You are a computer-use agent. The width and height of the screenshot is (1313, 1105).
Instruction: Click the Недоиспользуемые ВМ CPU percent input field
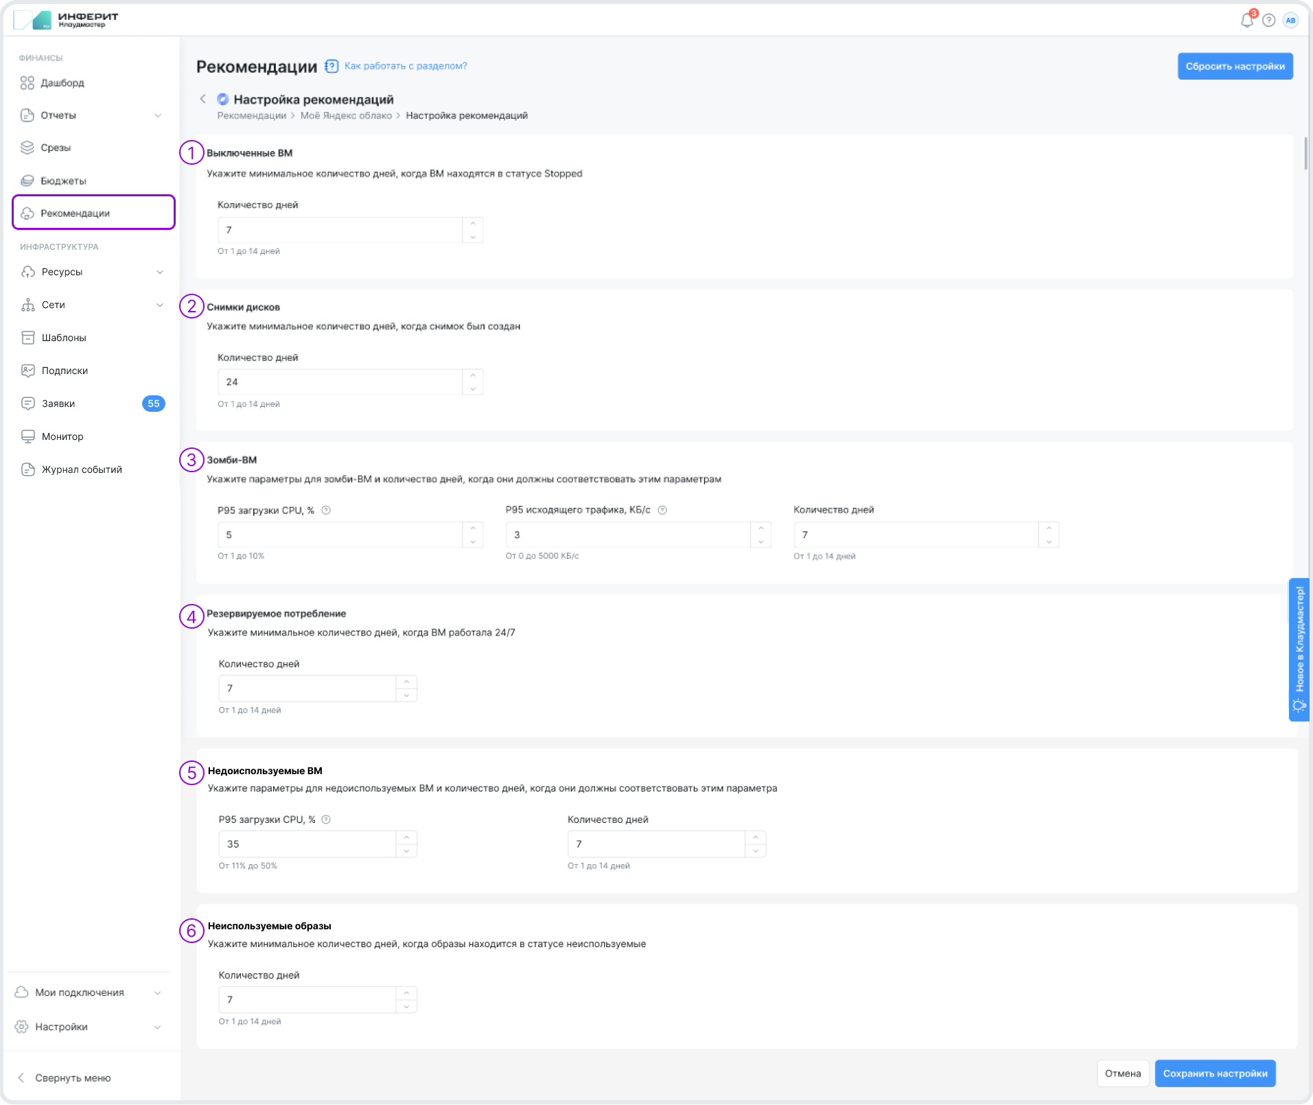click(307, 844)
